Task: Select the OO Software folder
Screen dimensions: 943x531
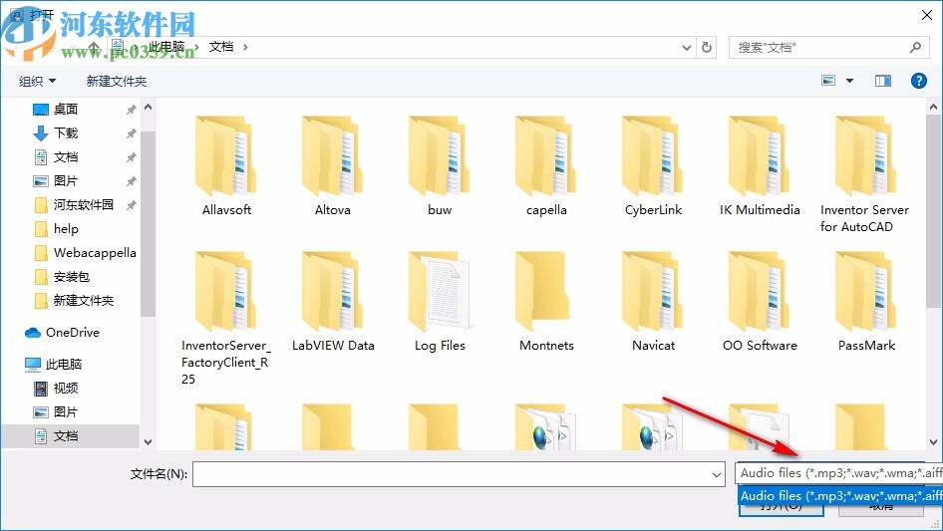Action: [760, 301]
